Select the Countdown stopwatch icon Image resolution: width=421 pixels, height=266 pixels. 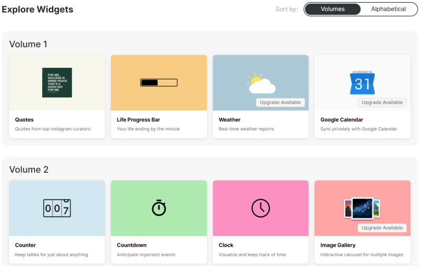159,208
